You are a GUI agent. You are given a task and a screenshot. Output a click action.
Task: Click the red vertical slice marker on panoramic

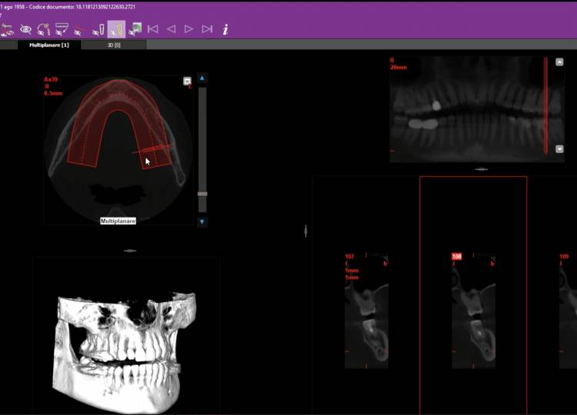[545, 107]
